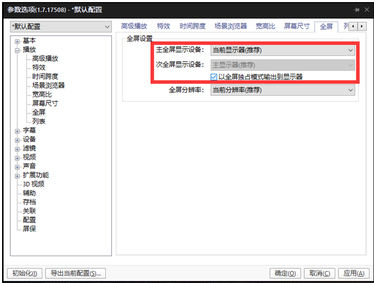Viewport: 374px width, 283px height.
Task: Switch to the 宽高比 tab
Action: coord(265,26)
